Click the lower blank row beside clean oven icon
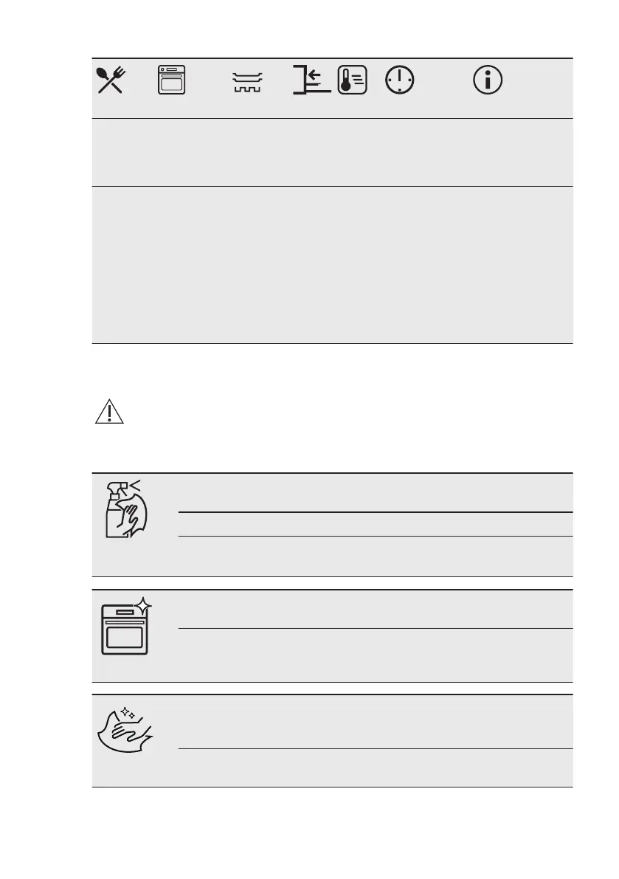The height and width of the screenshot is (879, 619). 376,655
